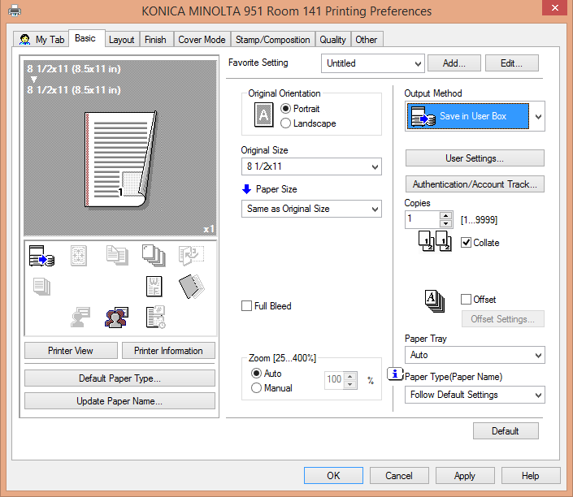Image resolution: width=573 pixels, height=497 pixels.
Task: Click the Add... favorite button
Action: (x=454, y=63)
